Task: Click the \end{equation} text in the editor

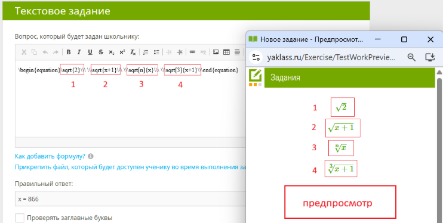Action: pos(220,70)
